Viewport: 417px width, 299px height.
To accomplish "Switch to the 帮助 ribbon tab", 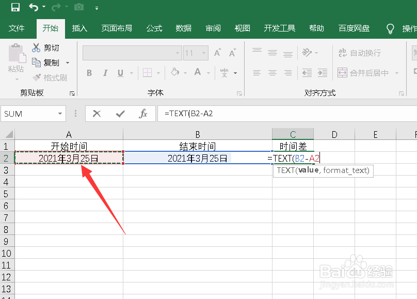I will [x=316, y=28].
